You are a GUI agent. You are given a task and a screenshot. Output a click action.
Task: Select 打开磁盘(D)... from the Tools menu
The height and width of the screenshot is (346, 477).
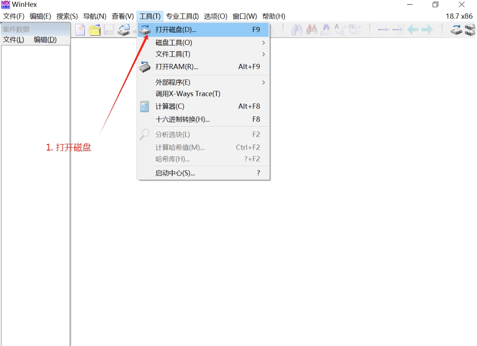176,30
